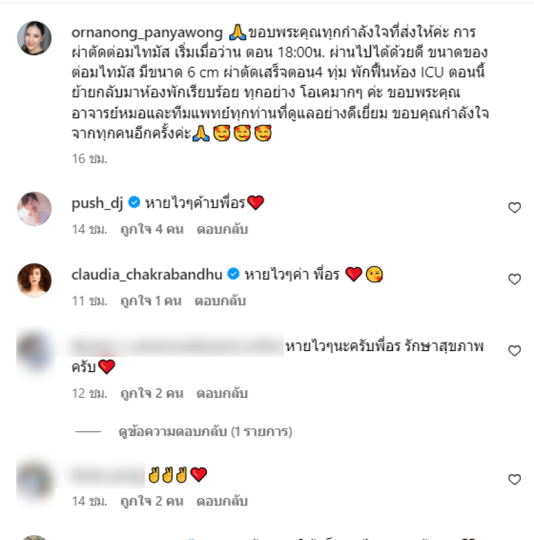Viewport: 534px width, 540px height.
Task: Click the ornanong_panyawong username
Action: (x=147, y=33)
